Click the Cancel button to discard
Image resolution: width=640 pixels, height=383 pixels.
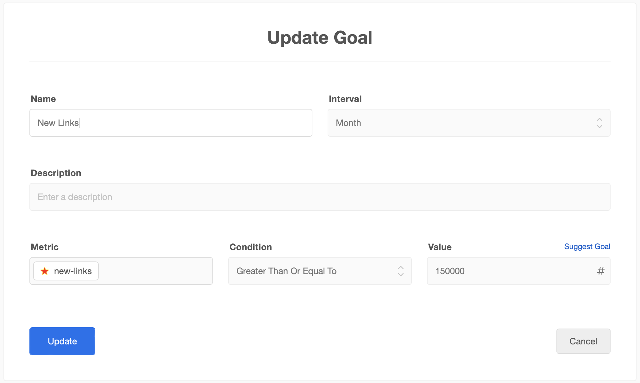click(583, 341)
